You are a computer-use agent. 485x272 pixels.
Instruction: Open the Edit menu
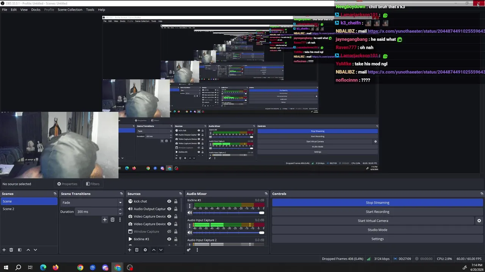coord(14,9)
